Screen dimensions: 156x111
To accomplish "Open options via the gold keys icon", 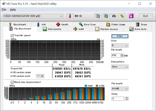I will click(x=122, y=16).
